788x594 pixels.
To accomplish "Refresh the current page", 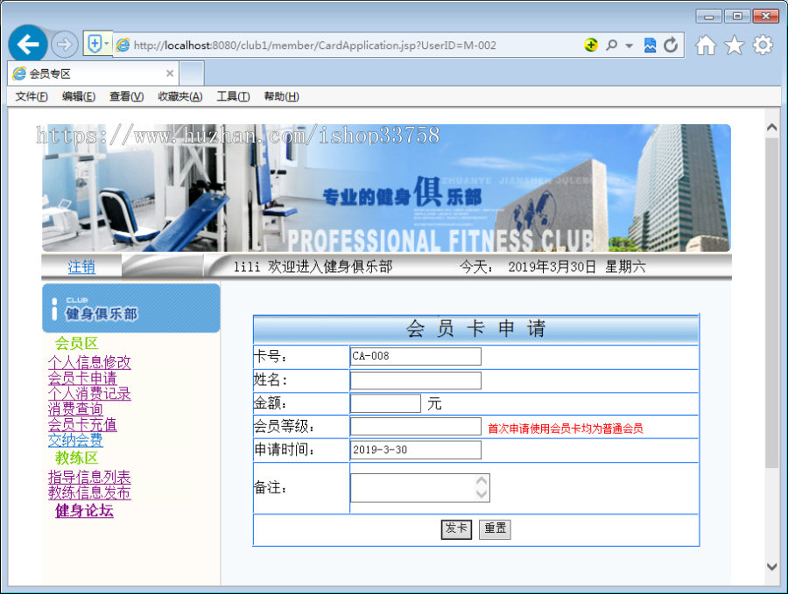I will [670, 43].
